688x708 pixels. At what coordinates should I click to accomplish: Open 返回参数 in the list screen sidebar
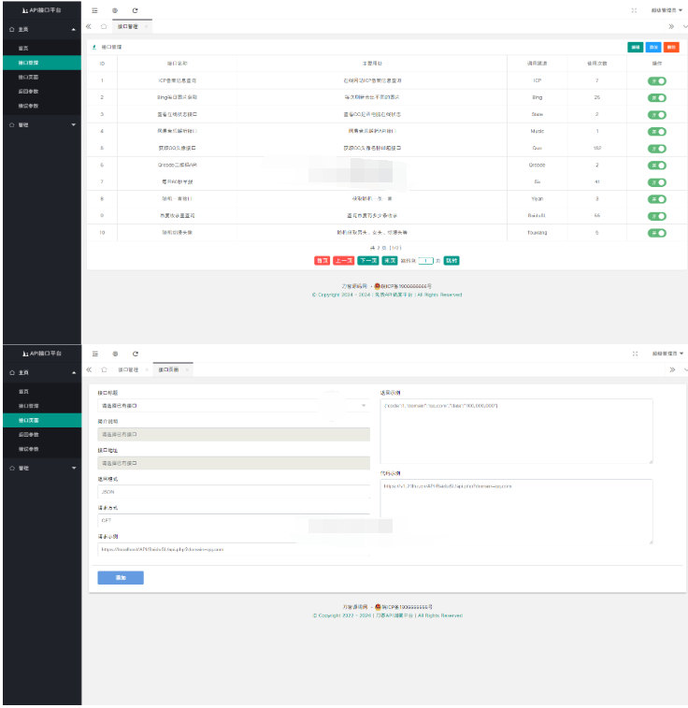(x=29, y=93)
